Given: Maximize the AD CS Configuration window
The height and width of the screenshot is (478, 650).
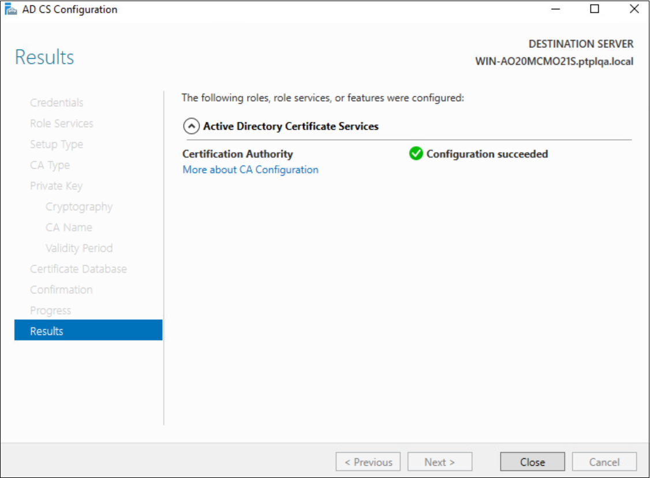Looking at the screenshot, I should click(595, 9).
